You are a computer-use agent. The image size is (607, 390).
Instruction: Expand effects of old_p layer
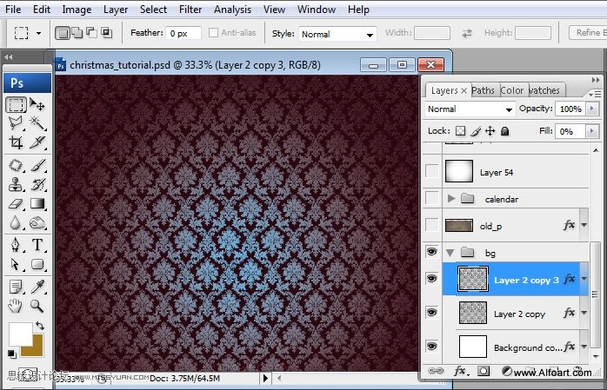click(584, 225)
